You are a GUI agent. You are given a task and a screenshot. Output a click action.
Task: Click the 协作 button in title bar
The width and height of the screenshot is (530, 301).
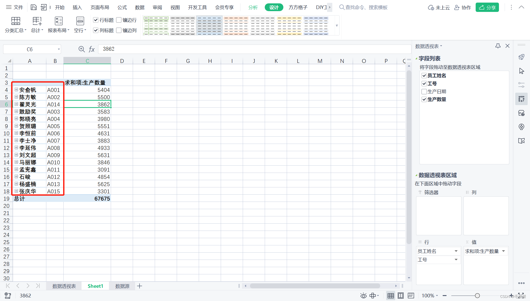[x=462, y=7]
